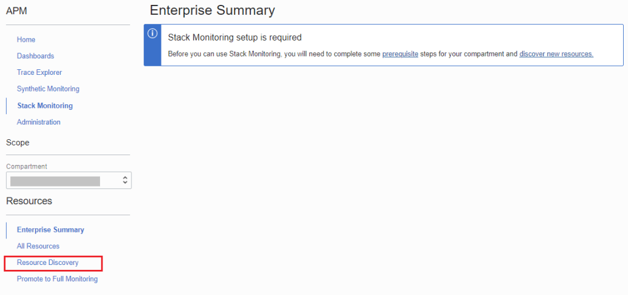The image size is (628, 295).
Task: Click the Compartment field label
Action: (x=26, y=166)
